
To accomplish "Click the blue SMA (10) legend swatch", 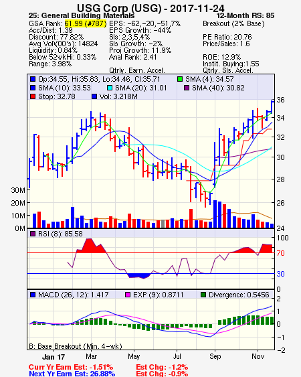I will click(33, 88).
